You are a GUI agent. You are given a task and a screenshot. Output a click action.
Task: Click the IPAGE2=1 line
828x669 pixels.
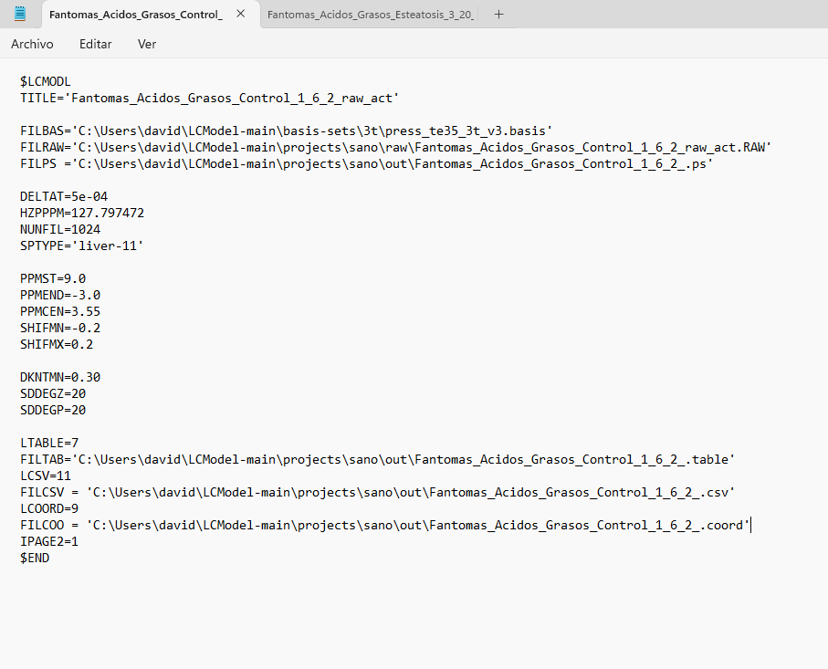pos(49,541)
